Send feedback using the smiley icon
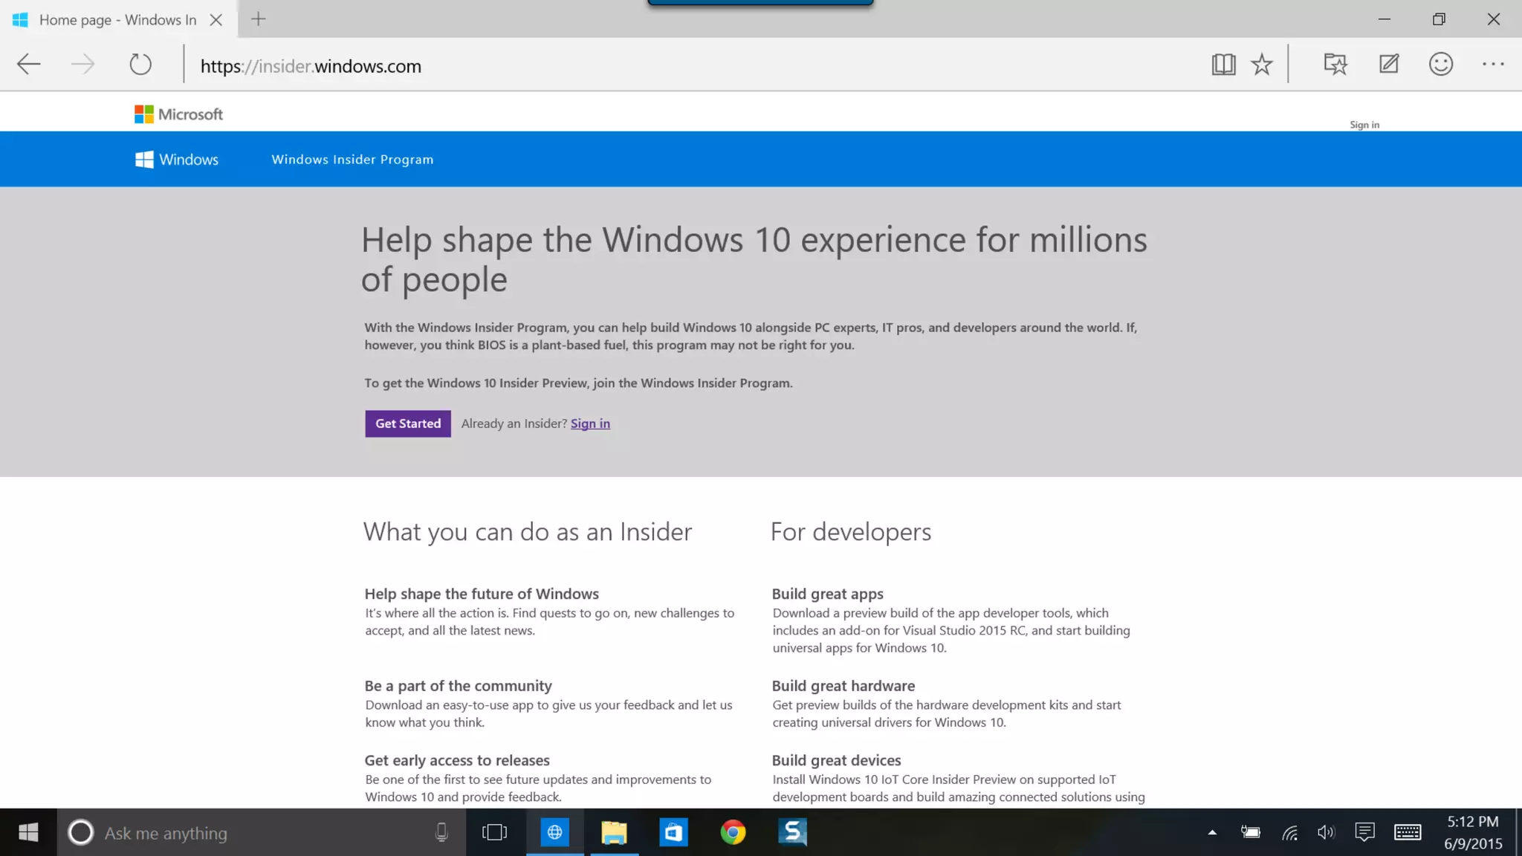1522x856 pixels. tap(1441, 65)
